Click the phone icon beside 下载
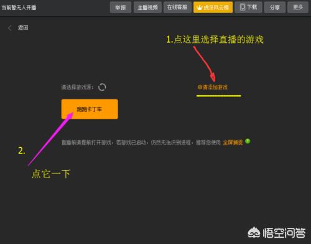The height and width of the screenshot is (244, 311). tap(242, 7)
